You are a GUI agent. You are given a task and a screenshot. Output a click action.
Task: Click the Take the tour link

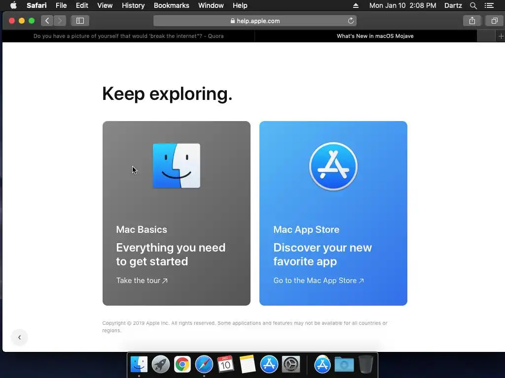[x=142, y=281]
